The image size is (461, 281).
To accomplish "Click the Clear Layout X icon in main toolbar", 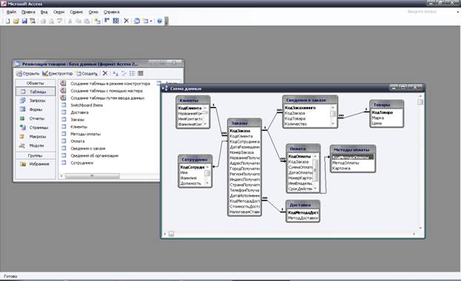I will (126, 21).
